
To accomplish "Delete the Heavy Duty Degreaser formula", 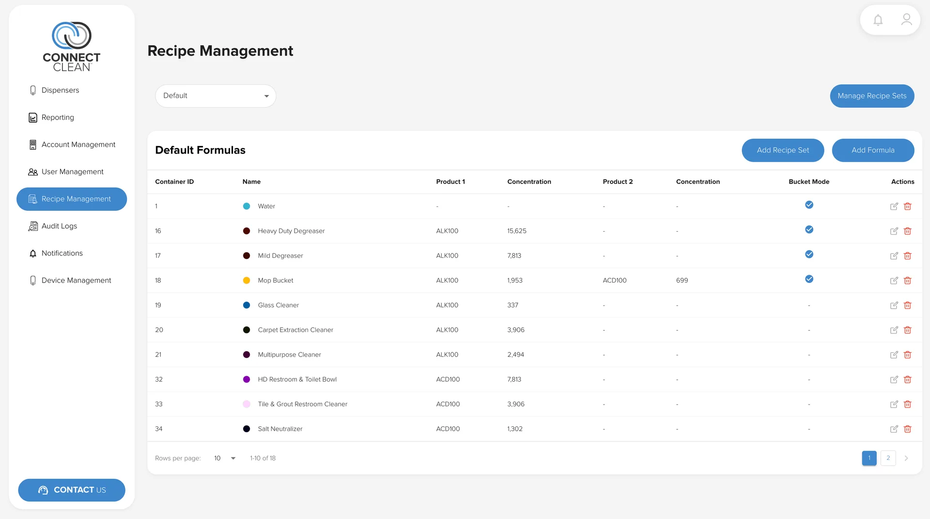I will tap(908, 231).
